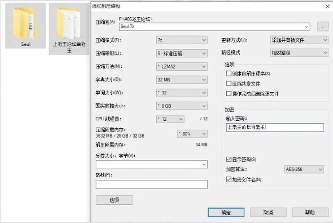This screenshot has width=333, height=223.
Task: Open the CPU 线程数 dropdown
Action: click(170, 119)
